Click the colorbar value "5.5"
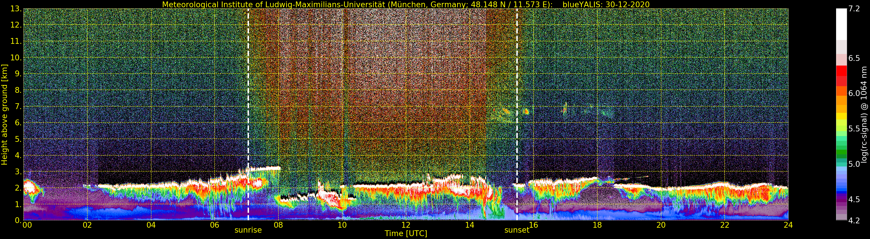The width and height of the screenshot is (870, 239). [x=854, y=128]
